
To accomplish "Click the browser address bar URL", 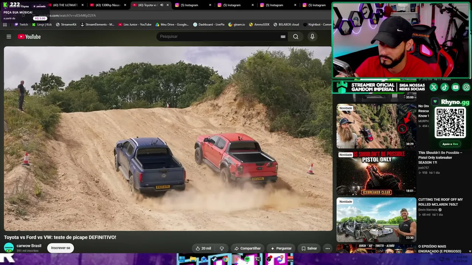I will [67, 15].
